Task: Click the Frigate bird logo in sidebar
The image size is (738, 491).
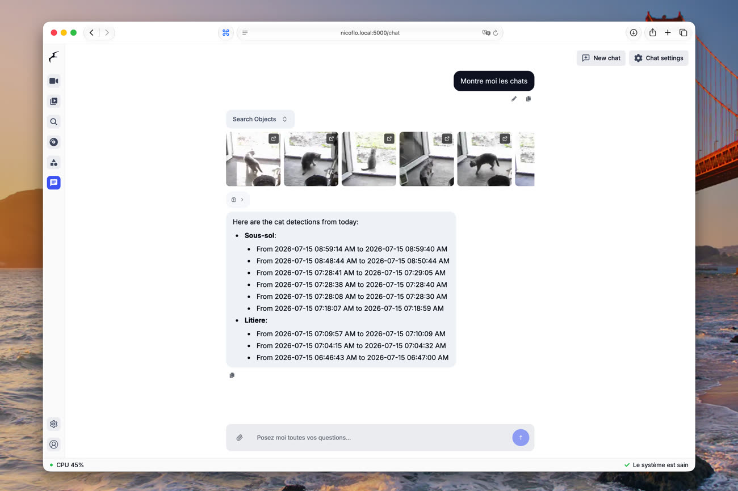Action: click(54, 57)
